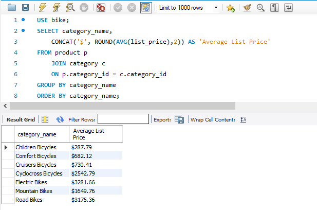Click GROUP BY keyword on line 7

(51, 85)
